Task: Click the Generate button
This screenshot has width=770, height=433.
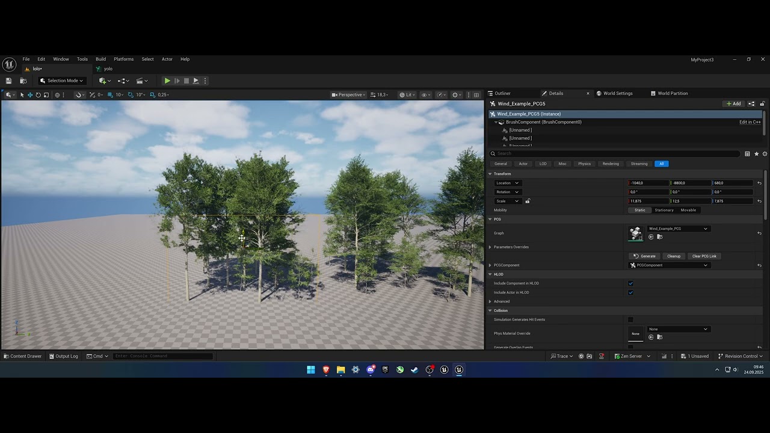Action: click(644, 256)
